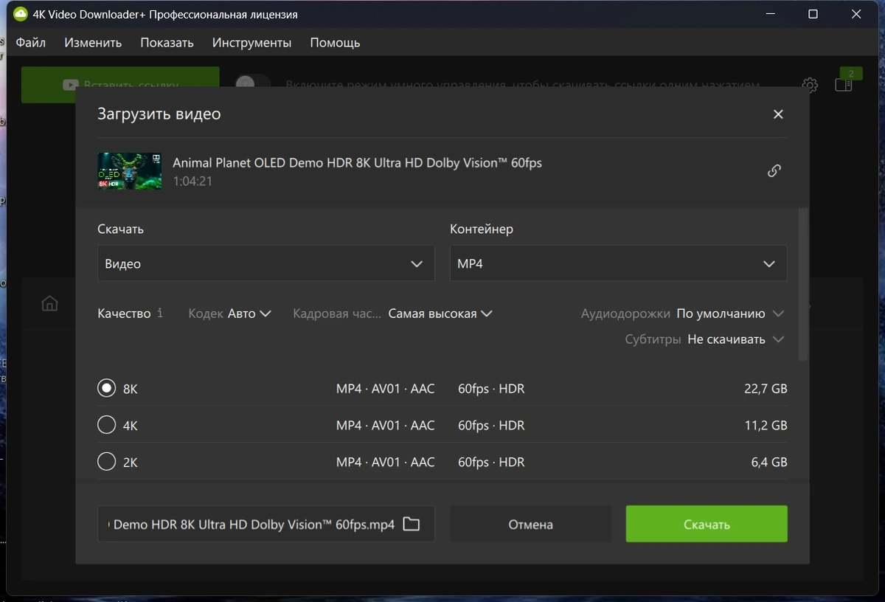Open the Помощь menu
Viewport: 885px width, 602px height.
[x=335, y=43]
